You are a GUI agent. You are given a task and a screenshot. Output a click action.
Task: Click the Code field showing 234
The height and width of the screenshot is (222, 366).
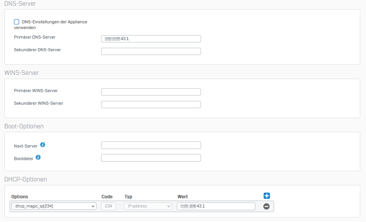tap(108, 206)
